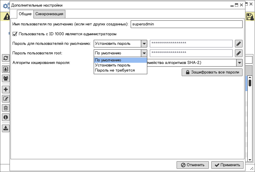
Task: Click the gears icon in title area
Action: (6, 6)
